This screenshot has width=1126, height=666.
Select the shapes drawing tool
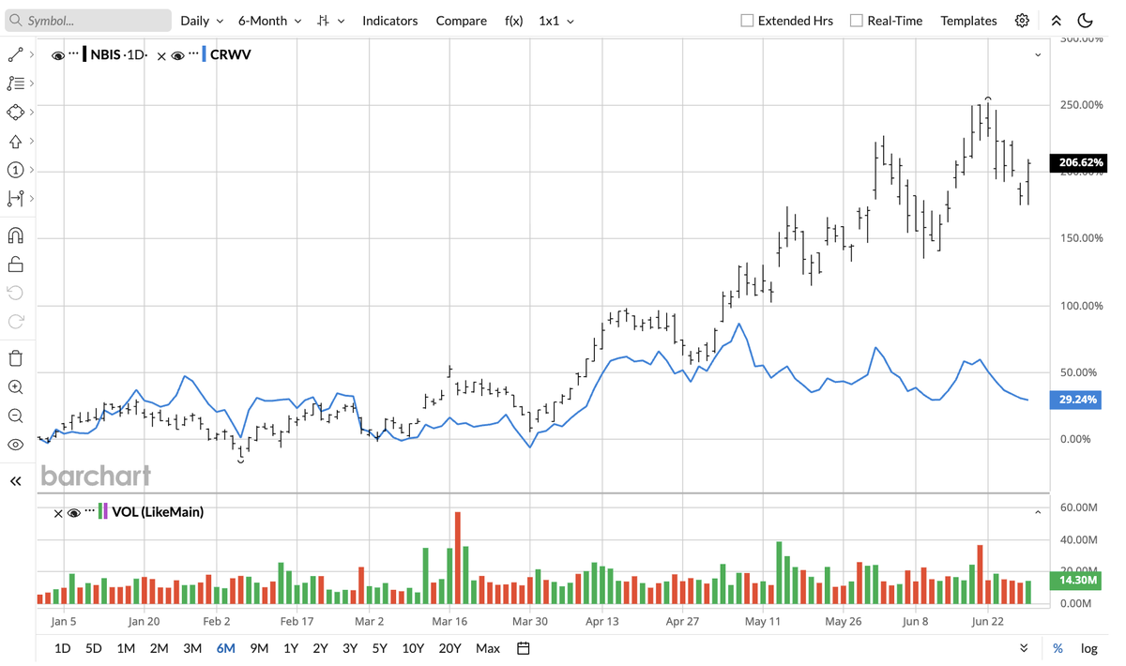(15, 112)
